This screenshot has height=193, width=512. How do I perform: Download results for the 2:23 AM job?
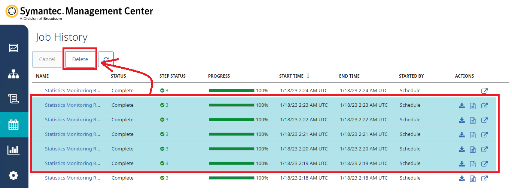(x=462, y=106)
